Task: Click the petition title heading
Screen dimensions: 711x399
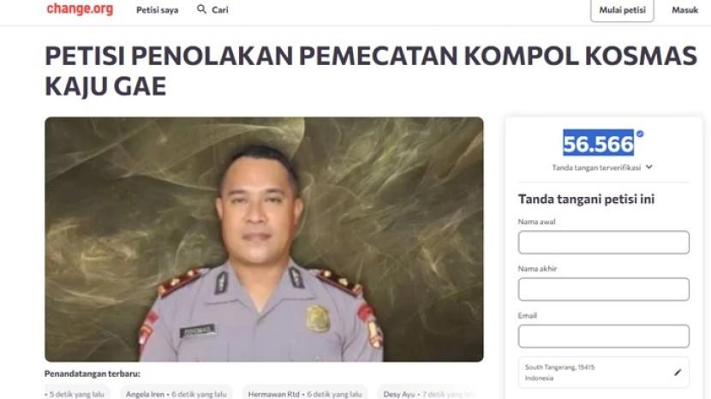Action: click(370, 71)
